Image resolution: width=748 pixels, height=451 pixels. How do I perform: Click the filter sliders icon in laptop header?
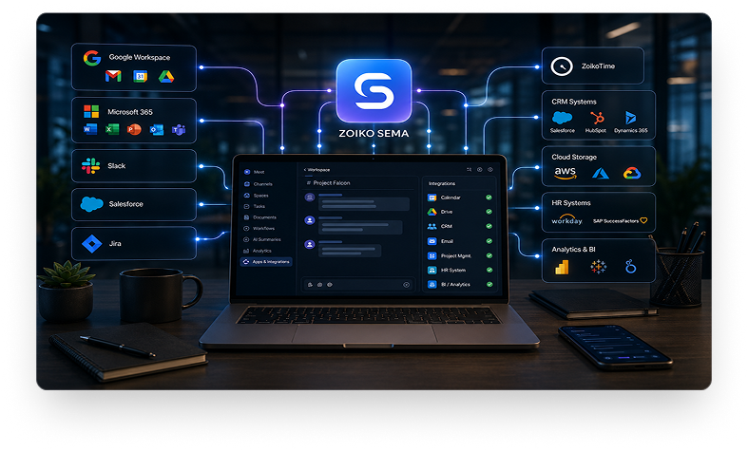[469, 170]
